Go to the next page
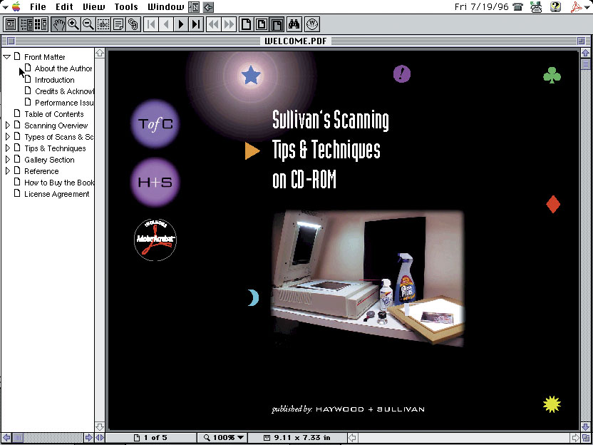 pos(181,24)
